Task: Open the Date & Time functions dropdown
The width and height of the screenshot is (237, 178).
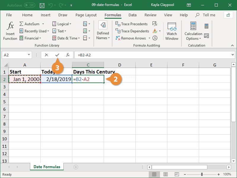Action: pos(66,38)
